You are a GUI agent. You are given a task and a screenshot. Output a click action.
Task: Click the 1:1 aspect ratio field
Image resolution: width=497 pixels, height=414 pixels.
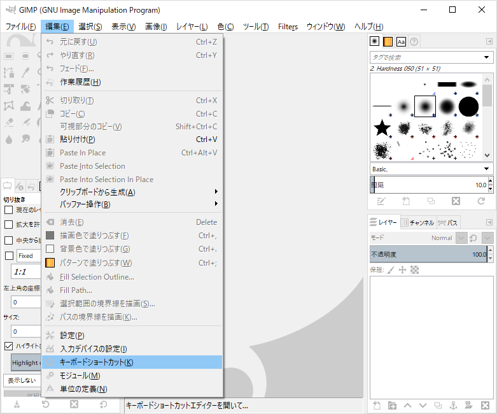pos(26,272)
